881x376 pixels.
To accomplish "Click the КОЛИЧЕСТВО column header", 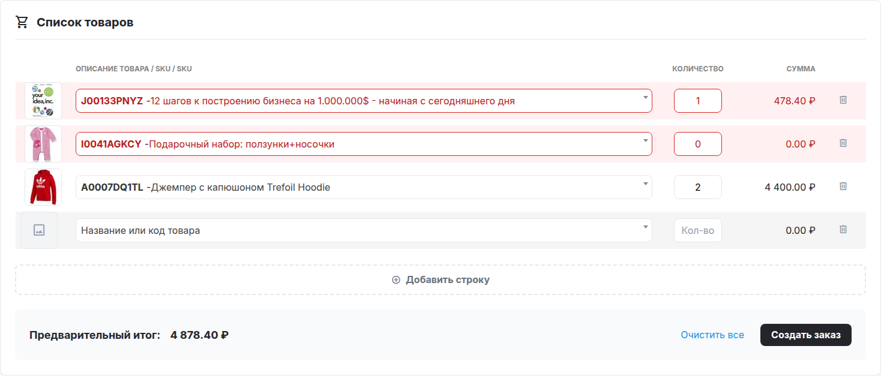I will click(698, 69).
